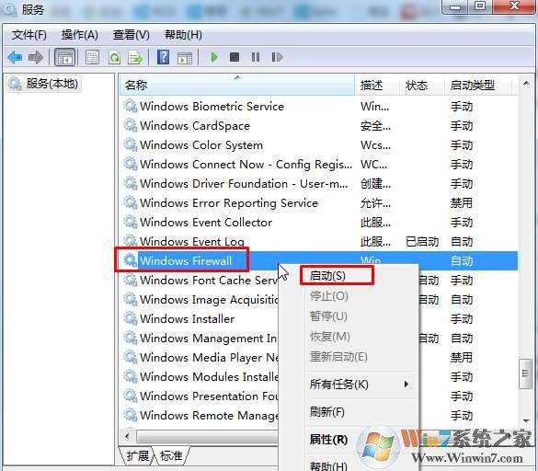Click the green Start service icon
Viewport: 538px width, 471px height.
tap(214, 57)
